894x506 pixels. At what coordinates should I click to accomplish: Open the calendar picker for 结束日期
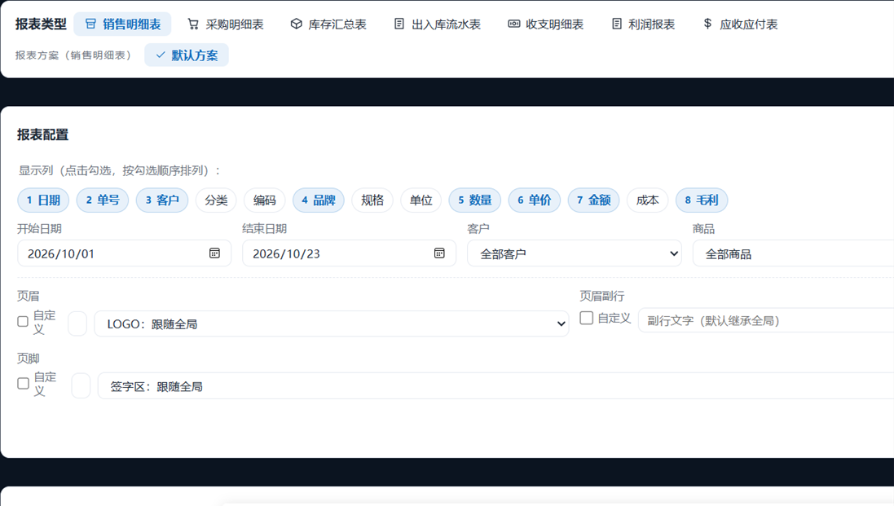point(439,253)
